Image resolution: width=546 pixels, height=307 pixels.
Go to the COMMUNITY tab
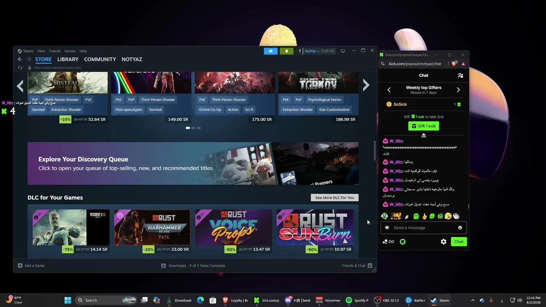click(100, 59)
